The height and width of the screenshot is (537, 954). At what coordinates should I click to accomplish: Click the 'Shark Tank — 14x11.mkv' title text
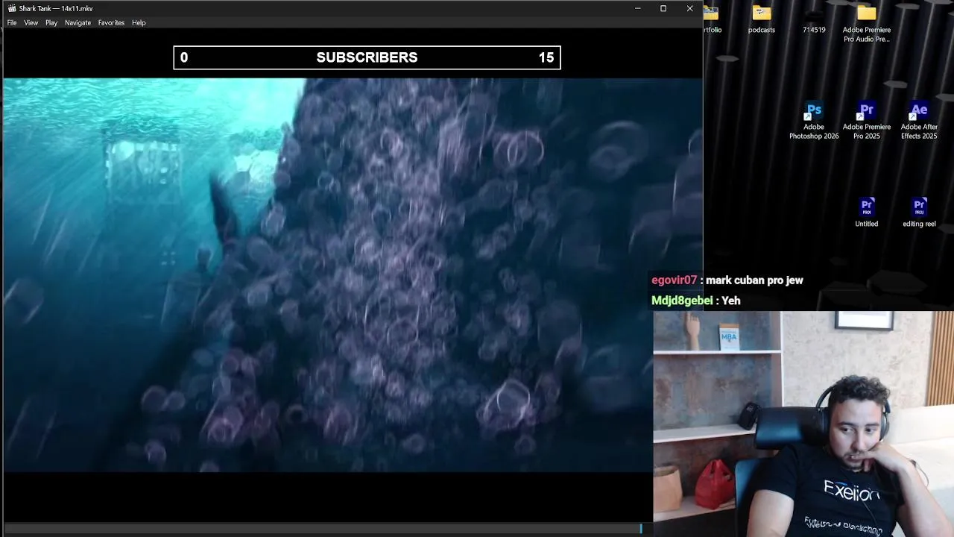(x=57, y=9)
